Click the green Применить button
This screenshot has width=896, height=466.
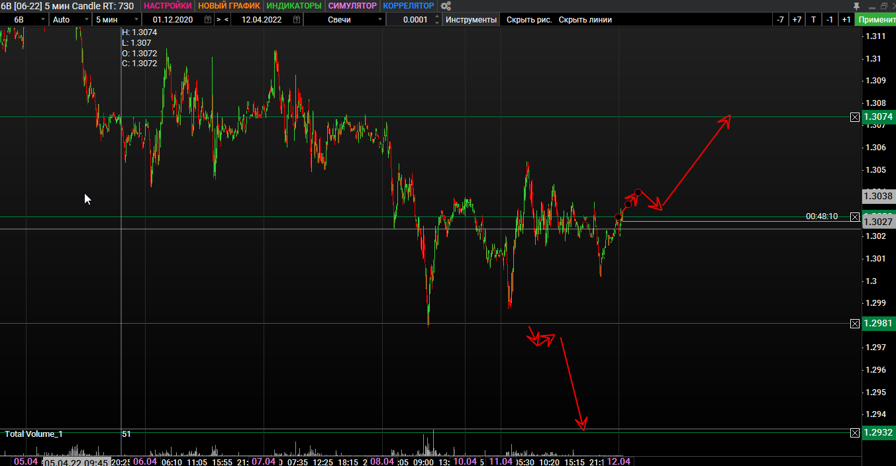(x=875, y=20)
